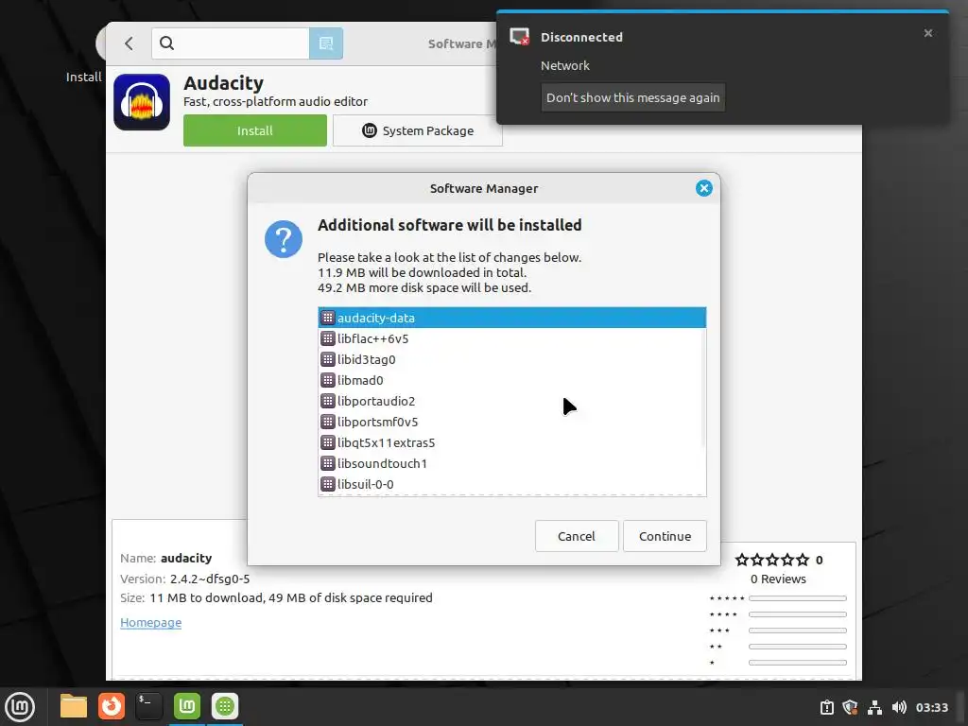The height and width of the screenshot is (726, 968).
Task: Click the green Install button for Audacity
Action: coord(255,130)
